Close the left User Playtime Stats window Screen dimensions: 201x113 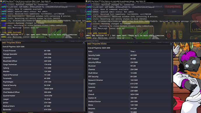[x=84, y=43]
